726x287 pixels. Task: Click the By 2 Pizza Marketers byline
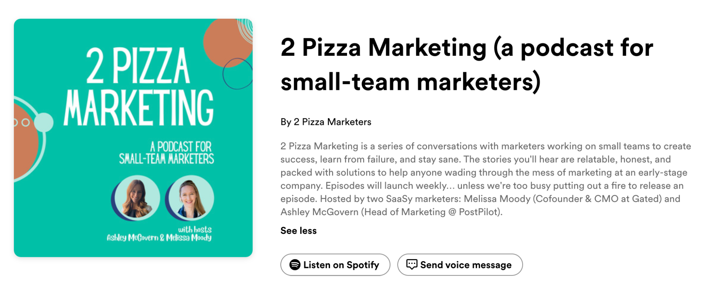325,122
